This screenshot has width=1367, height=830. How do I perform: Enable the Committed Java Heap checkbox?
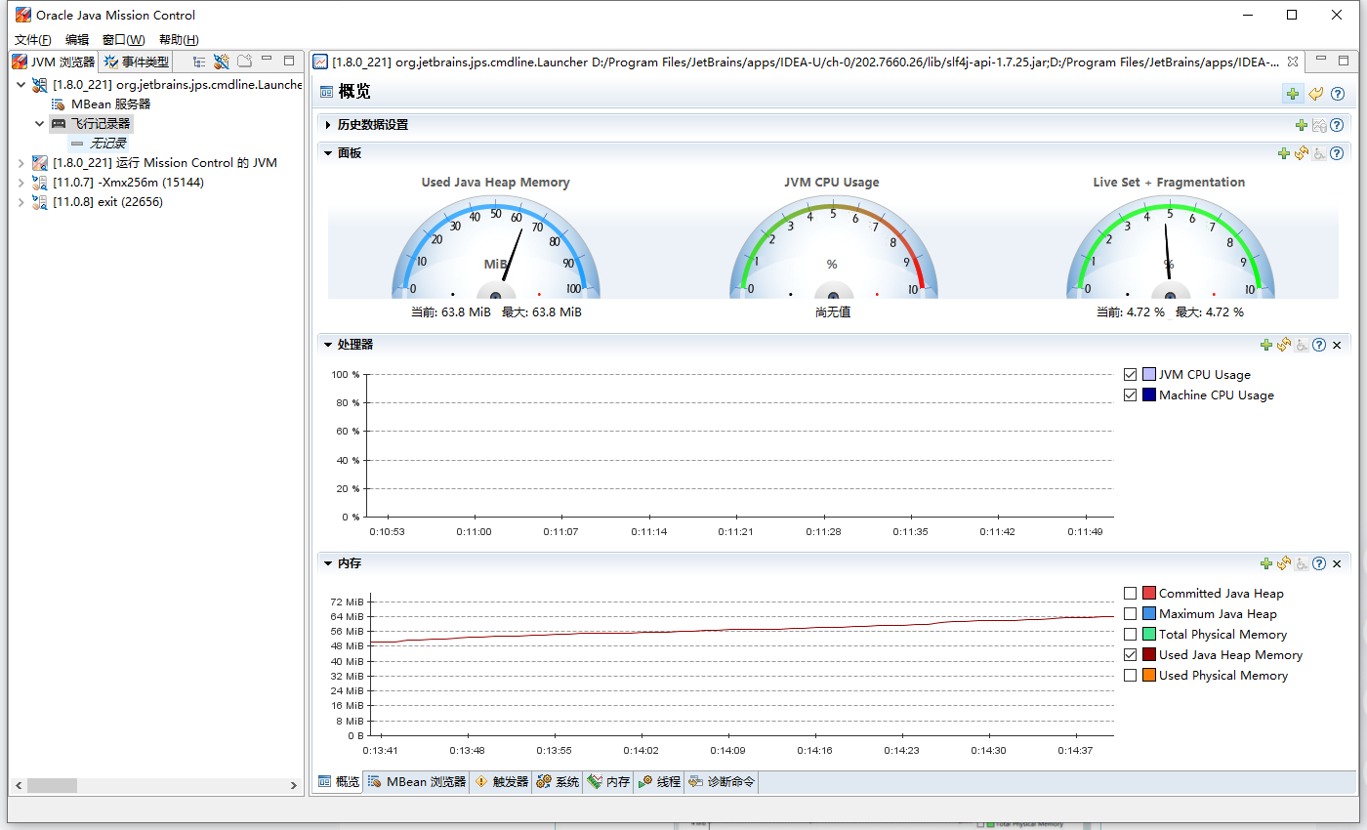[x=1131, y=594]
